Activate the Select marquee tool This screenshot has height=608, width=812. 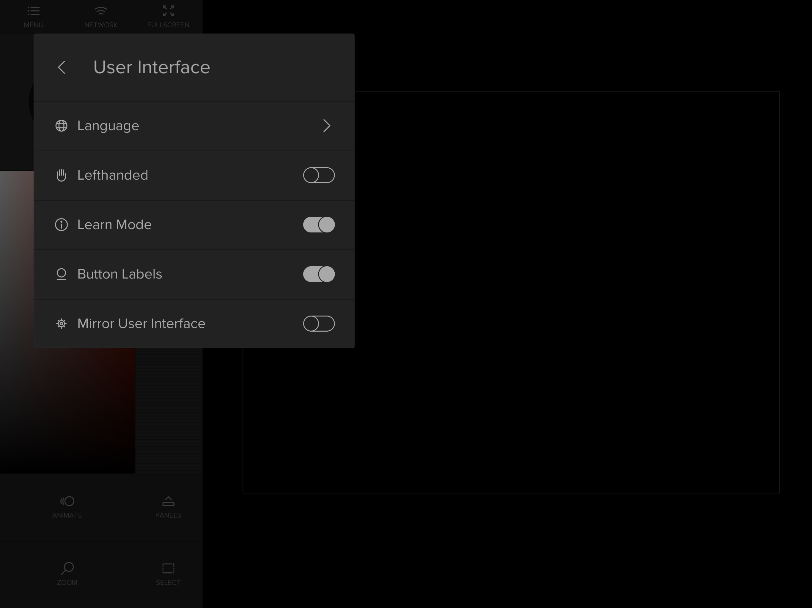click(168, 569)
